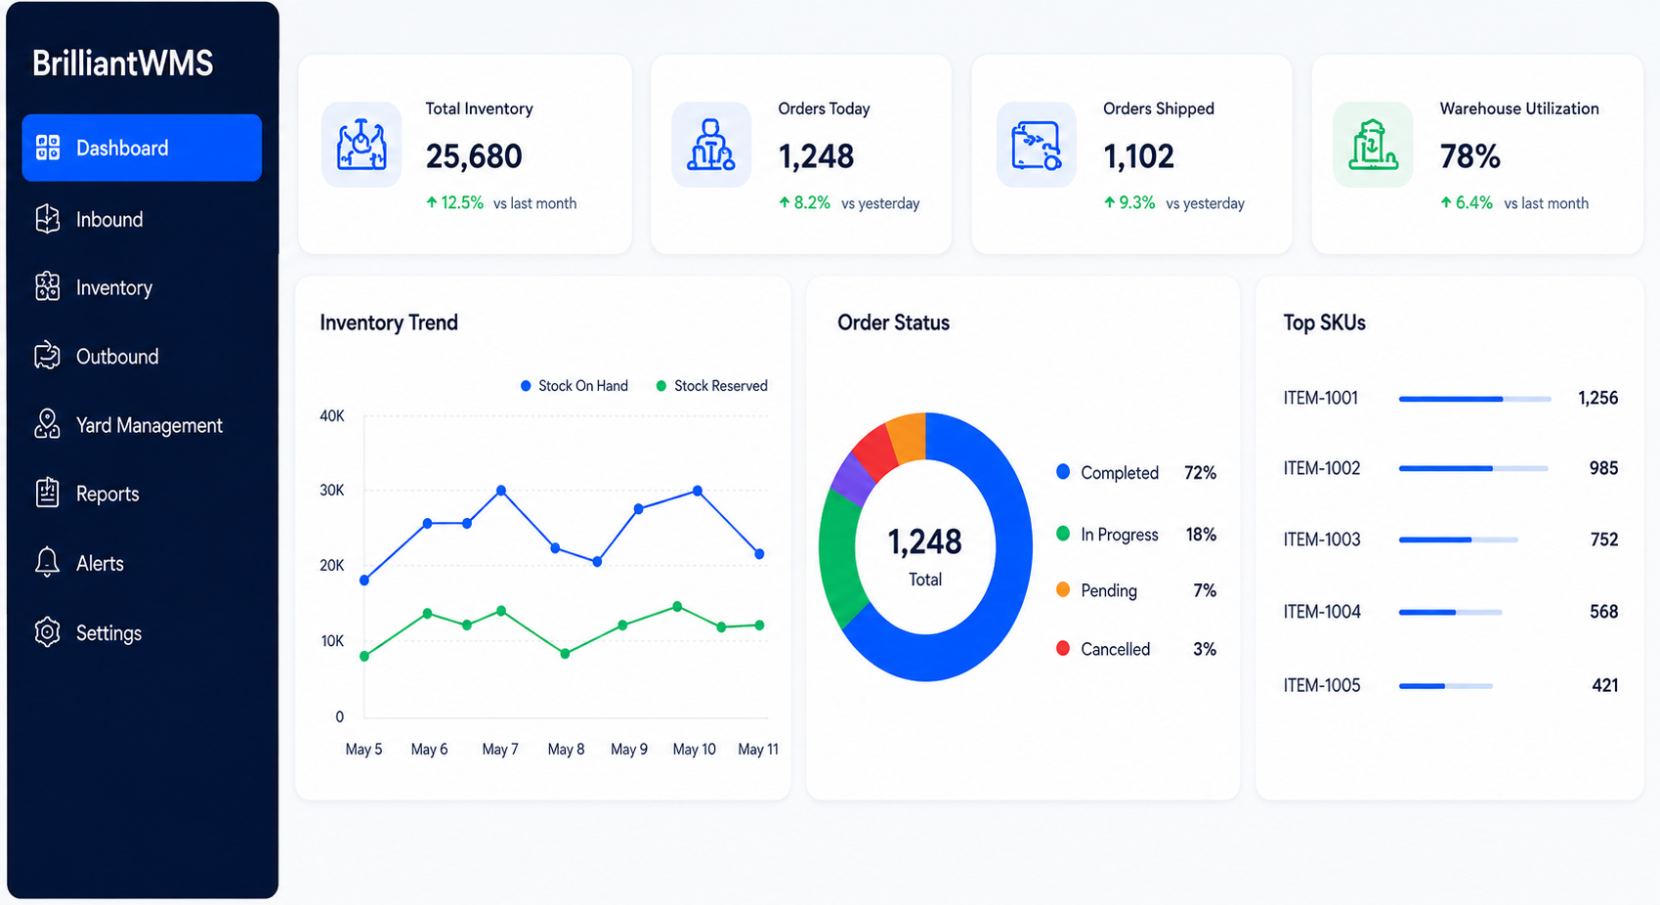Click the Total Inventory card icon
1660x905 pixels.
pos(362,145)
